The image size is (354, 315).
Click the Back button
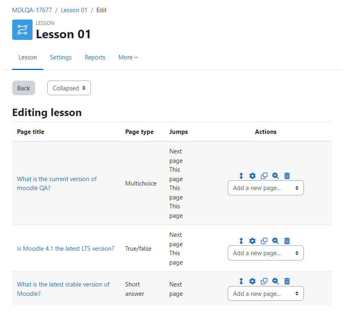[24, 88]
